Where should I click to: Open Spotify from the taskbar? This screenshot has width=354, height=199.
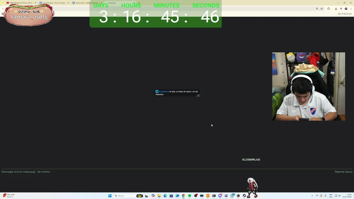[x=189, y=196]
